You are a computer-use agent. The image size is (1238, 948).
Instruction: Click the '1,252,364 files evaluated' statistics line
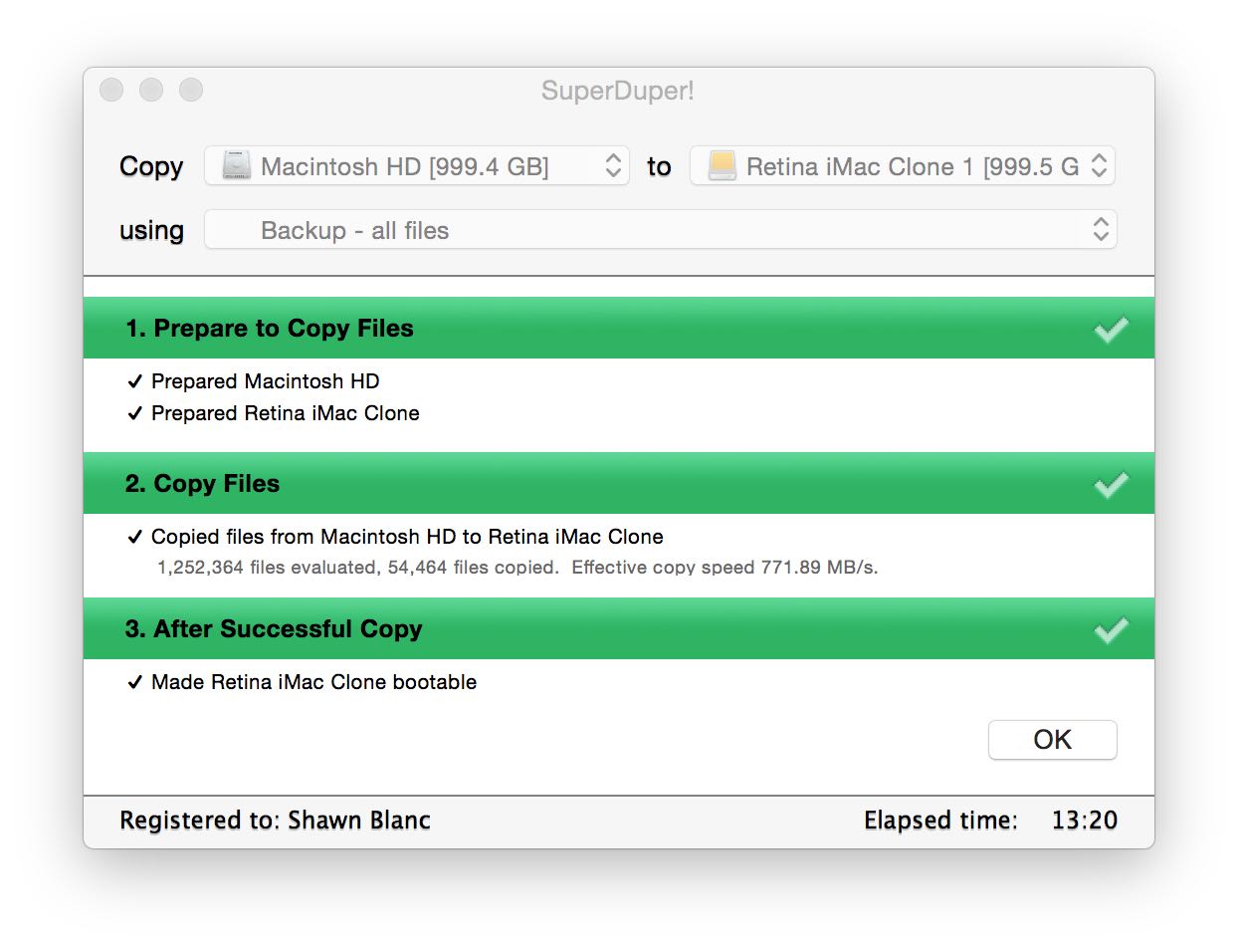click(x=517, y=568)
